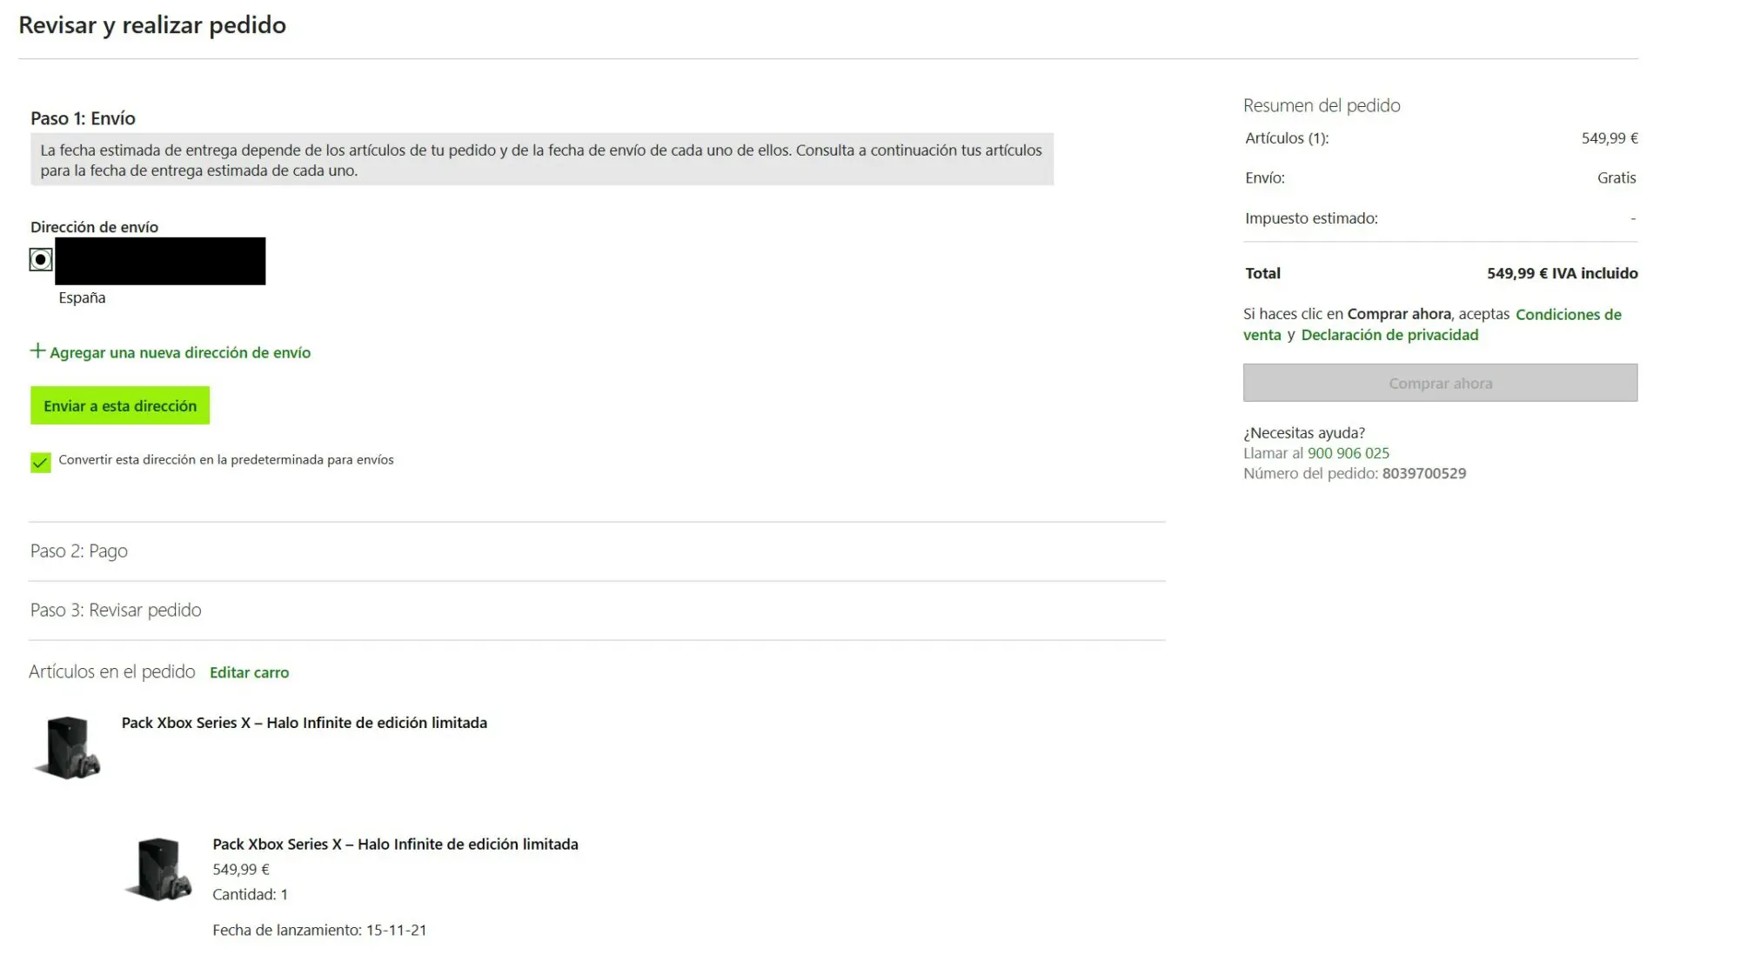Click the 'Impuesto estimado:' label
Screen dimensions: 1740x975
tap(1311, 218)
